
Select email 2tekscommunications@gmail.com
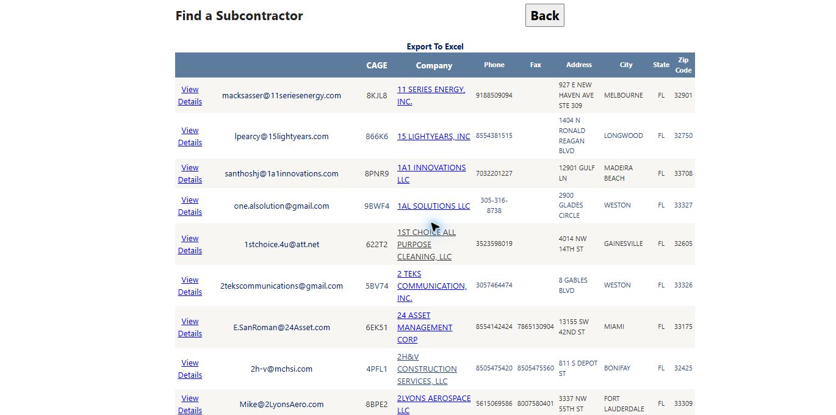281,286
